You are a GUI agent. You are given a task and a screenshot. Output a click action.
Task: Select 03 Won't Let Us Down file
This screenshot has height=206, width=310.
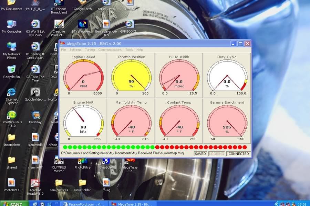click(x=35, y=28)
